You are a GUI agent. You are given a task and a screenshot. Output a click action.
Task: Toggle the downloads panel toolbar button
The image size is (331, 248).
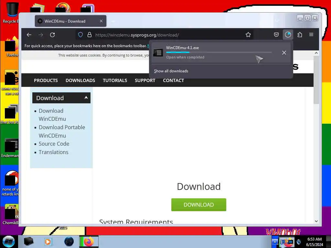(x=288, y=35)
